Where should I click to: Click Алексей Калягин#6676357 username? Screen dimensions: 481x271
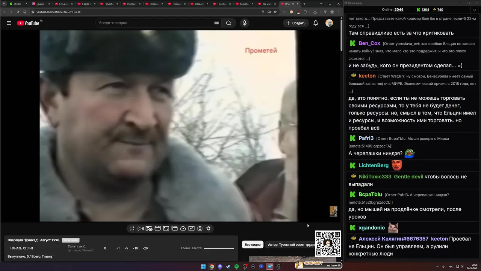click(x=393, y=239)
